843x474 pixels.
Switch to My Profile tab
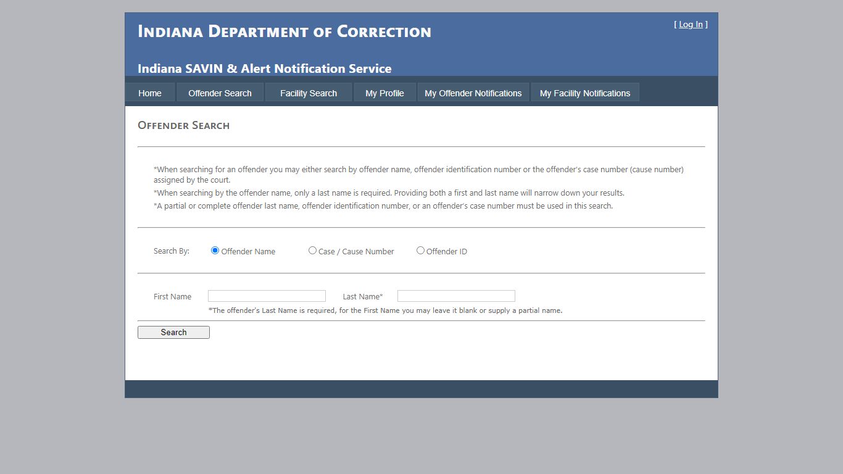click(384, 93)
